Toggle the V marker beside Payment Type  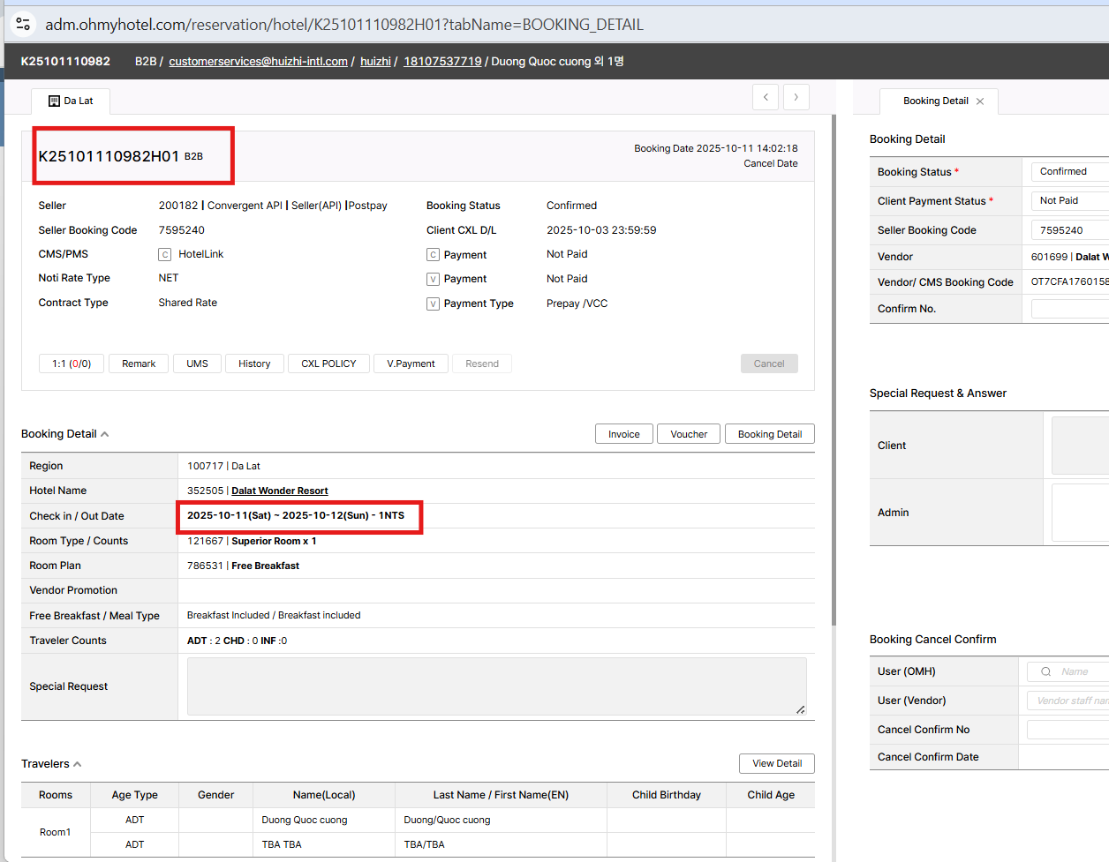tap(433, 304)
